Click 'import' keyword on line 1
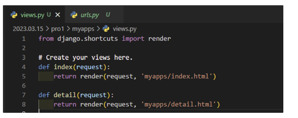Screen dimensions: 298x118 point(133,39)
